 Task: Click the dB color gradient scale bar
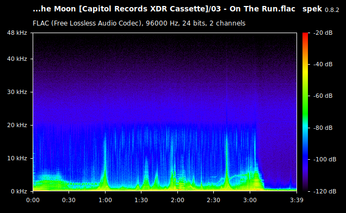(305, 112)
